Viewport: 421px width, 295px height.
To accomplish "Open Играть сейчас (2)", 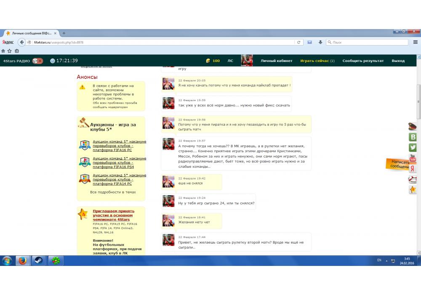I will (x=317, y=61).
